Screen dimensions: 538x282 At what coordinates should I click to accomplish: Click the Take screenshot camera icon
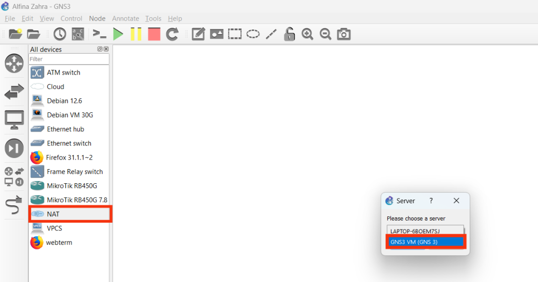[x=344, y=34]
